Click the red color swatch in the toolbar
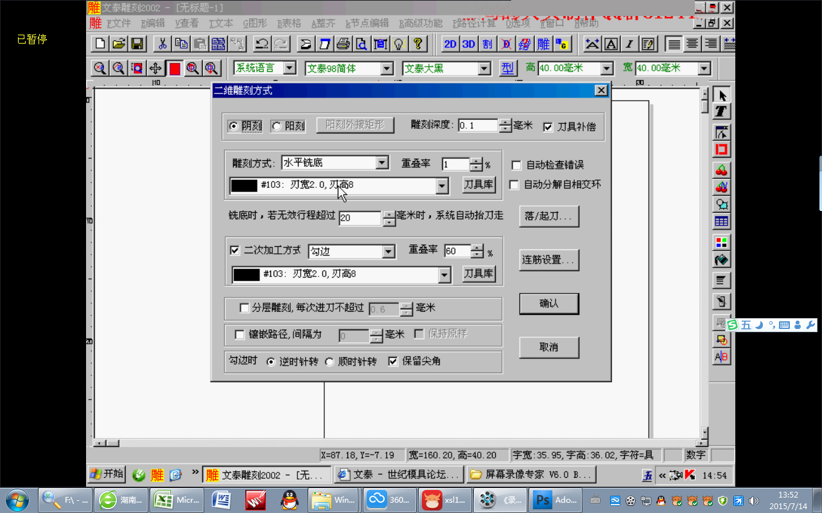This screenshot has width=822, height=513. tap(173, 68)
